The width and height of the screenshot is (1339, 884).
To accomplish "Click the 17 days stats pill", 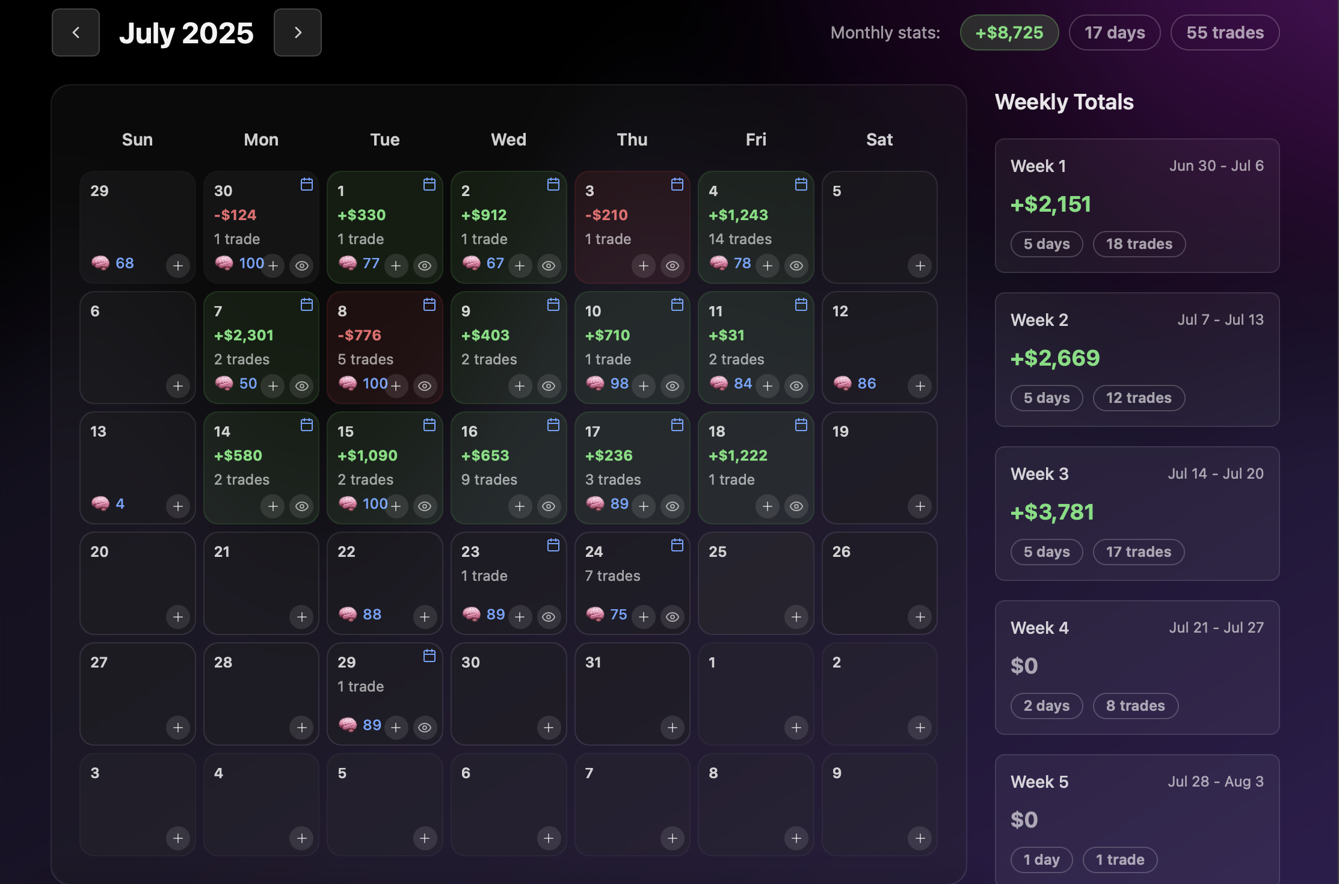I will [1115, 32].
